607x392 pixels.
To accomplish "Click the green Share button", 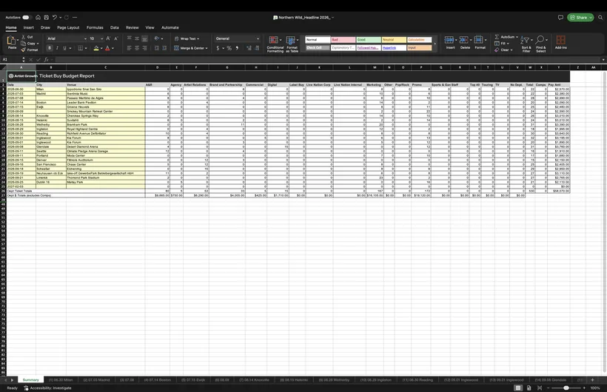I will tap(580, 18).
